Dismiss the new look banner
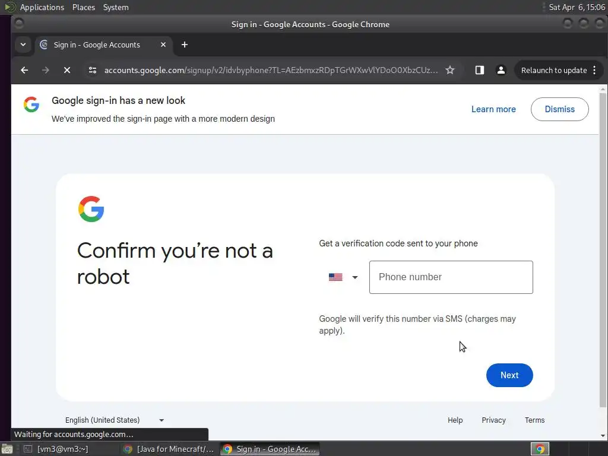The height and width of the screenshot is (456, 608). pos(559,109)
